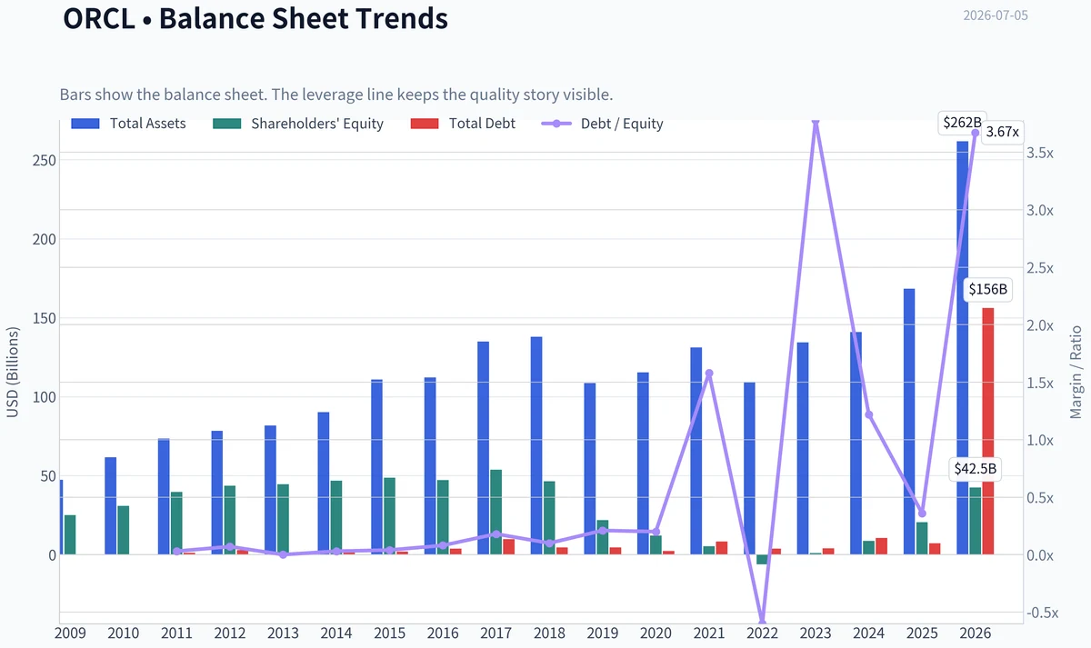Select the 2025 Debt / Equity line point
This screenshot has width=1091, height=648.
[922, 513]
